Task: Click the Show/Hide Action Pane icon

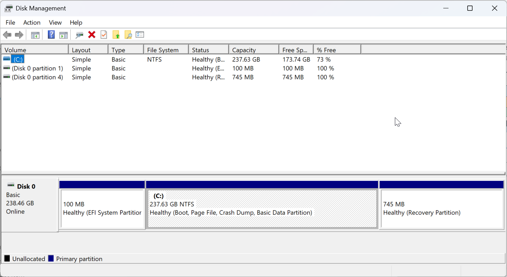Action: 63,35
